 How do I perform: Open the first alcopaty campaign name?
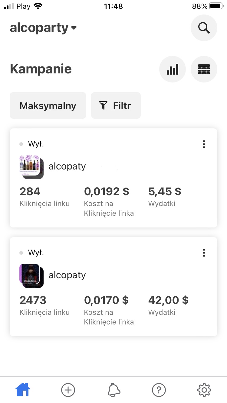coord(67,166)
